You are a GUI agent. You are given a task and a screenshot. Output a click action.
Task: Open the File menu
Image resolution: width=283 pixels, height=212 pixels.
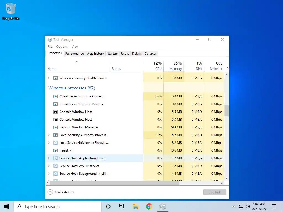click(50, 46)
